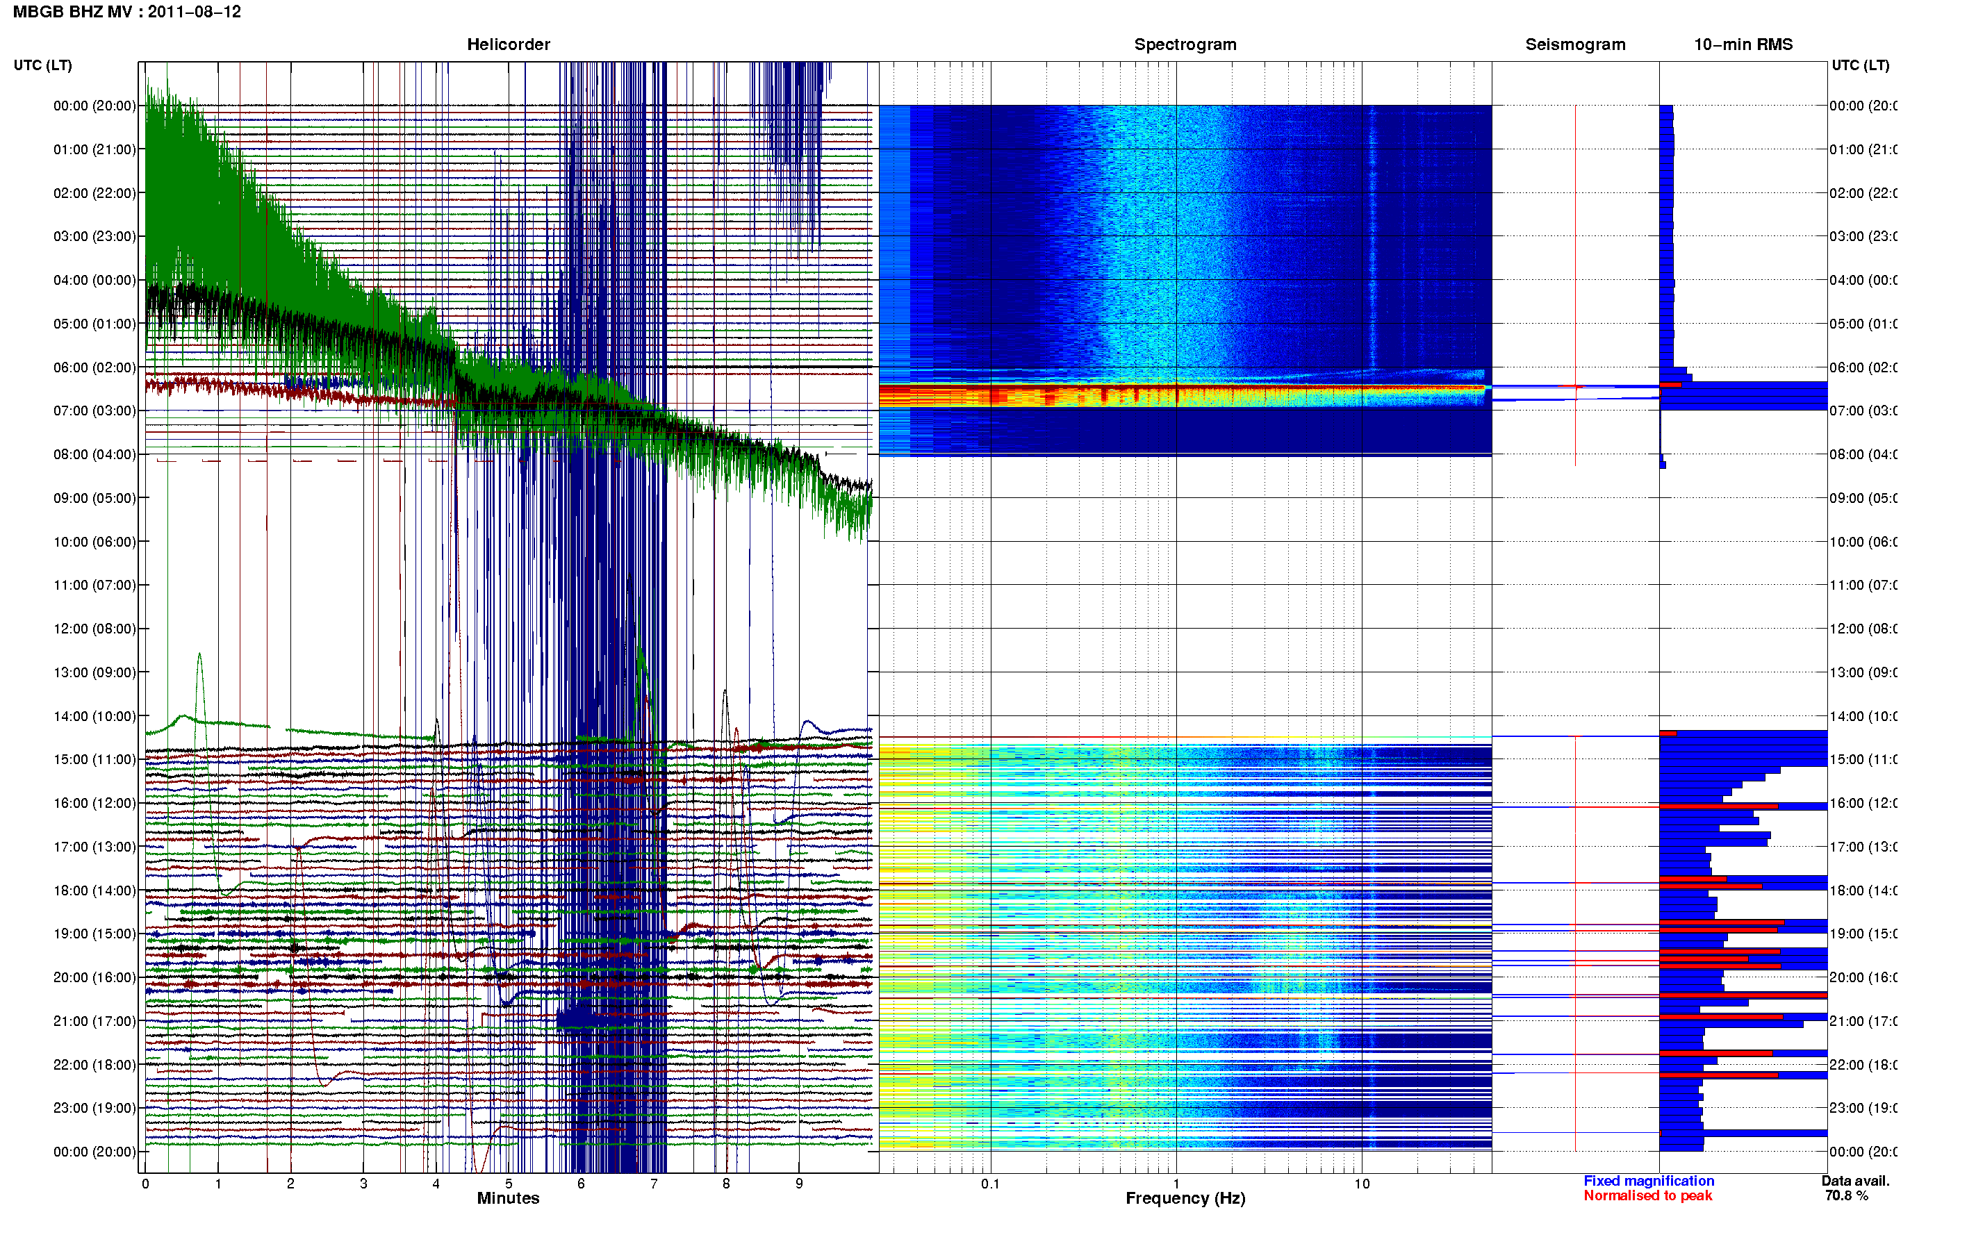This screenshot has height=1235, width=1976.
Task: Click the left '08:00 (04:00)' time label
Action: (x=94, y=454)
